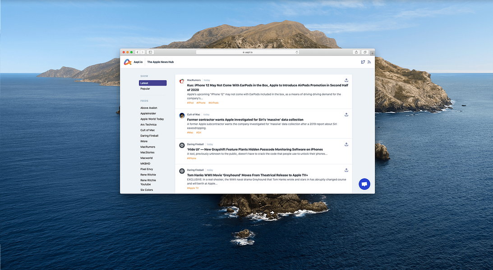Click the MacRumors source name above the Kuo article

[194, 80]
